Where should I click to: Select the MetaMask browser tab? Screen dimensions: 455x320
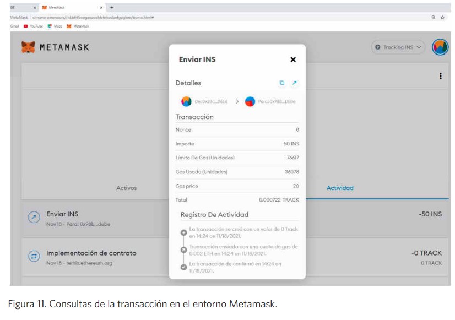(73, 8)
